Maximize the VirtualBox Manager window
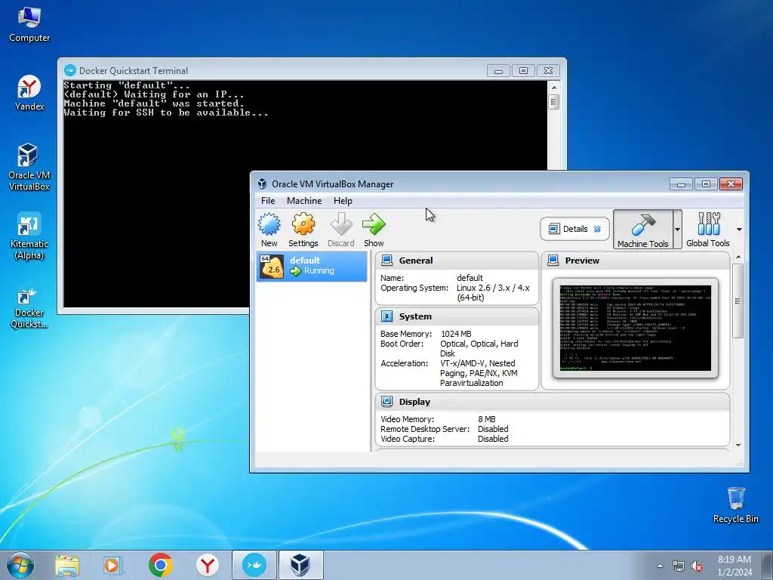This screenshot has width=773, height=580. coord(706,184)
